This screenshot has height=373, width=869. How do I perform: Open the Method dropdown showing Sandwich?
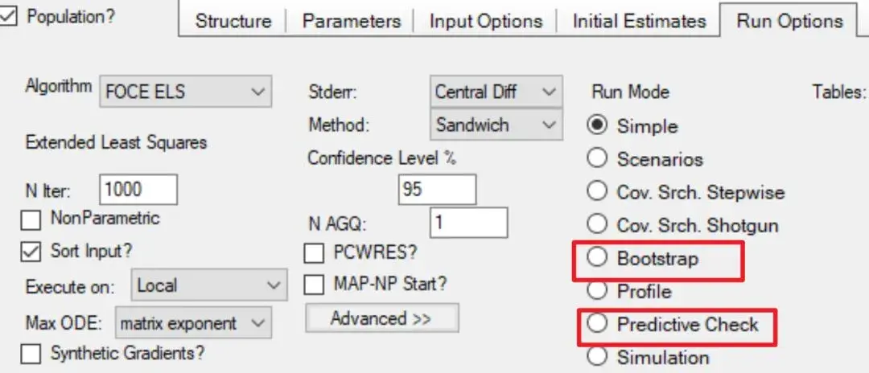495,125
